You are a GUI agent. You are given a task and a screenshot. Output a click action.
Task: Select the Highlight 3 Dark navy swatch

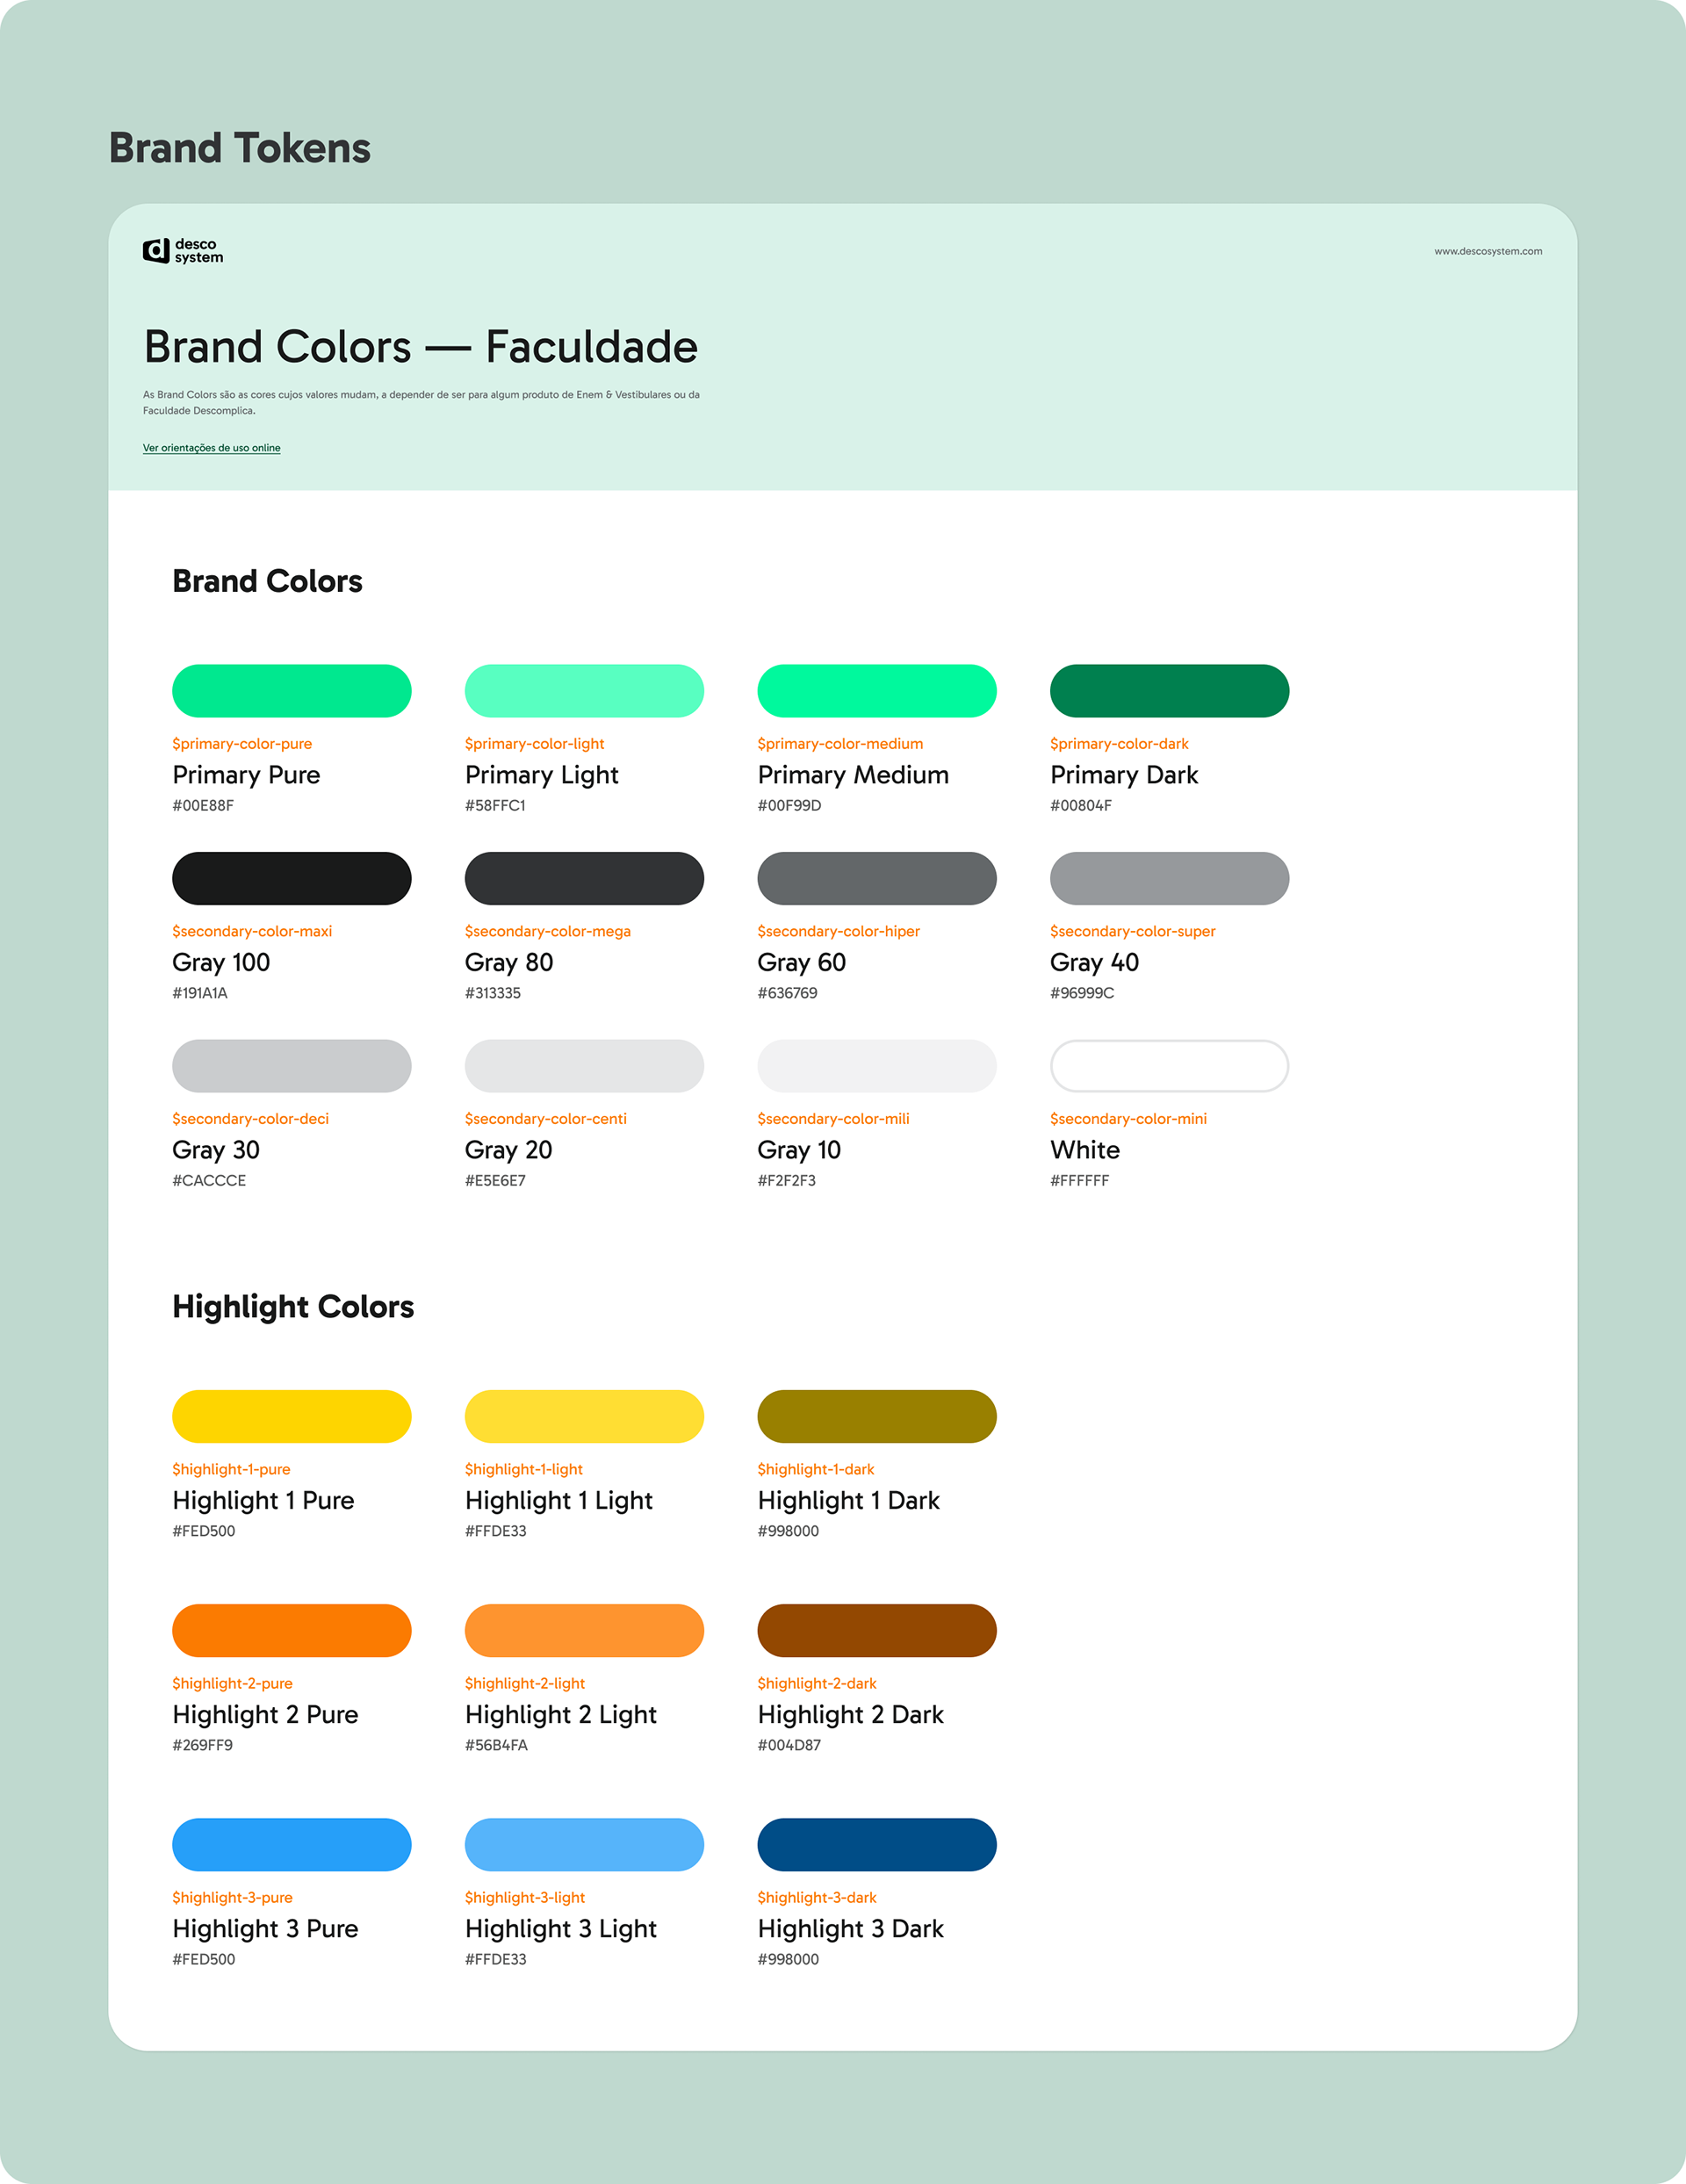[x=877, y=1844]
